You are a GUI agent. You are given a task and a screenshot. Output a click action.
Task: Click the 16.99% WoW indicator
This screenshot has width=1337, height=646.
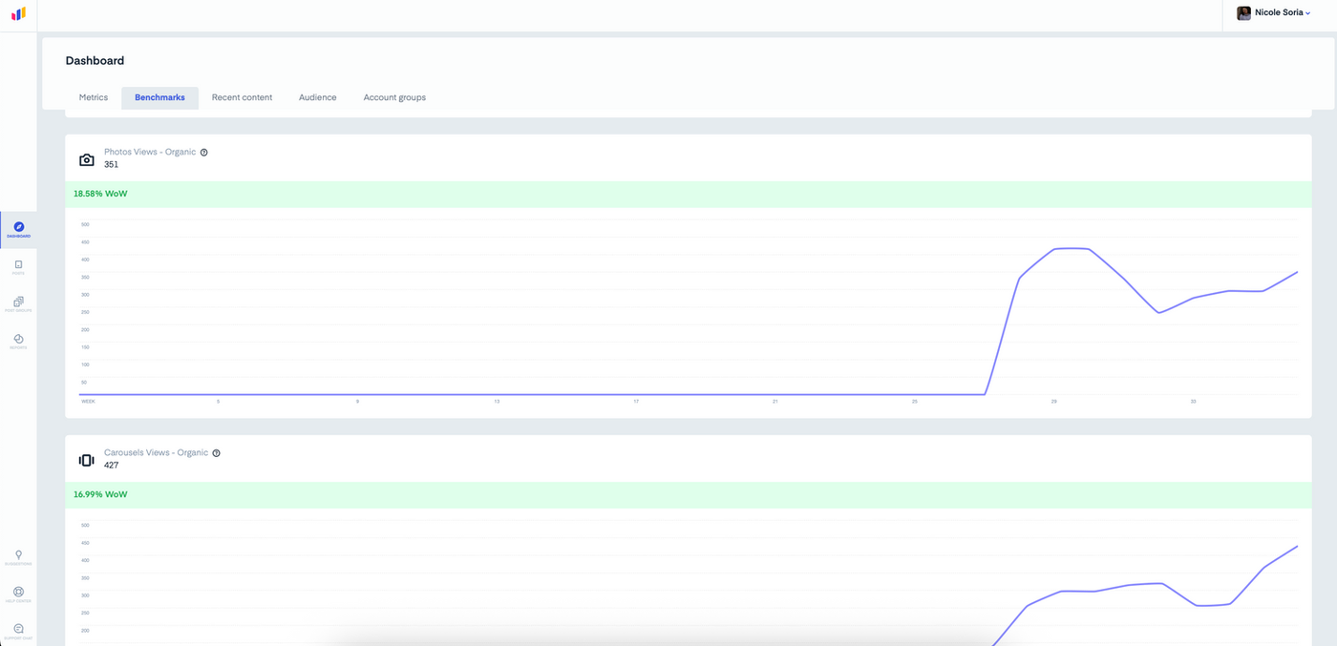(100, 494)
